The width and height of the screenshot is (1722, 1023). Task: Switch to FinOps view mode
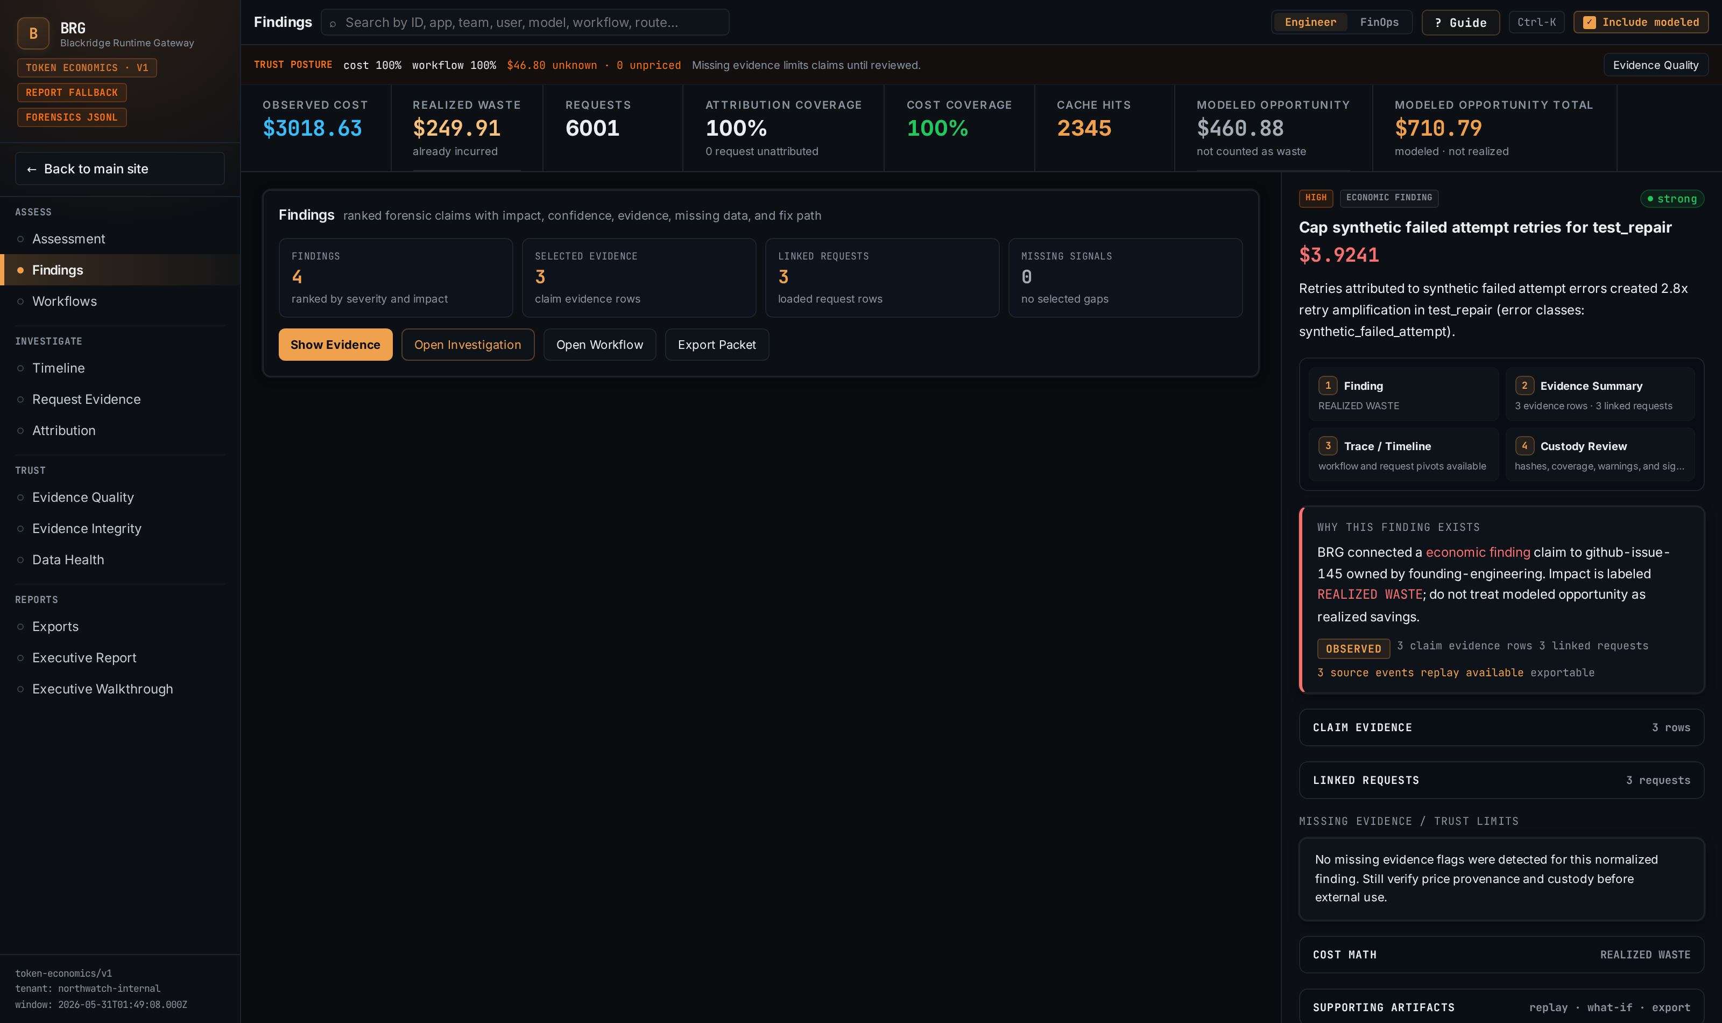click(1379, 23)
